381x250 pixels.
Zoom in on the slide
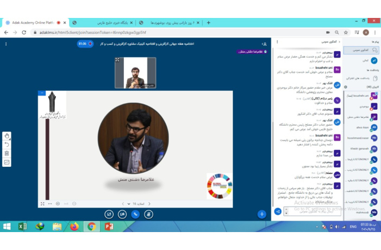pos(58,204)
